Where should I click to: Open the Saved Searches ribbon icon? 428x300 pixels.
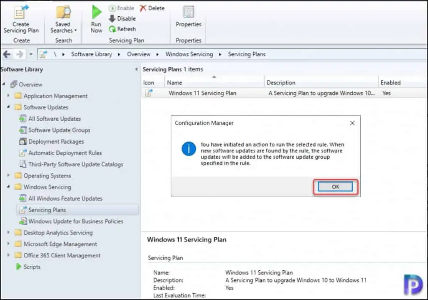click(x=64, y=13)
